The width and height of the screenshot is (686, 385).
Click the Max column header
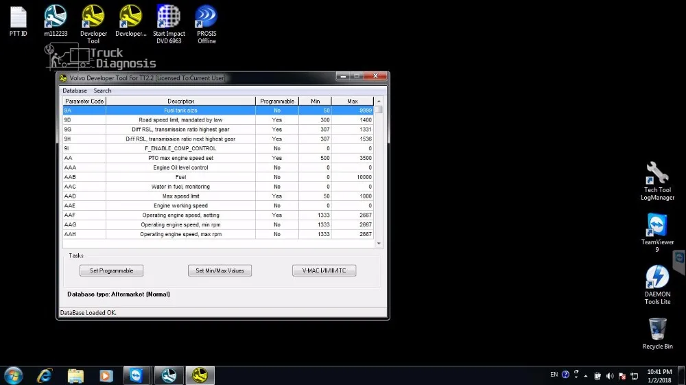[353, 101]
